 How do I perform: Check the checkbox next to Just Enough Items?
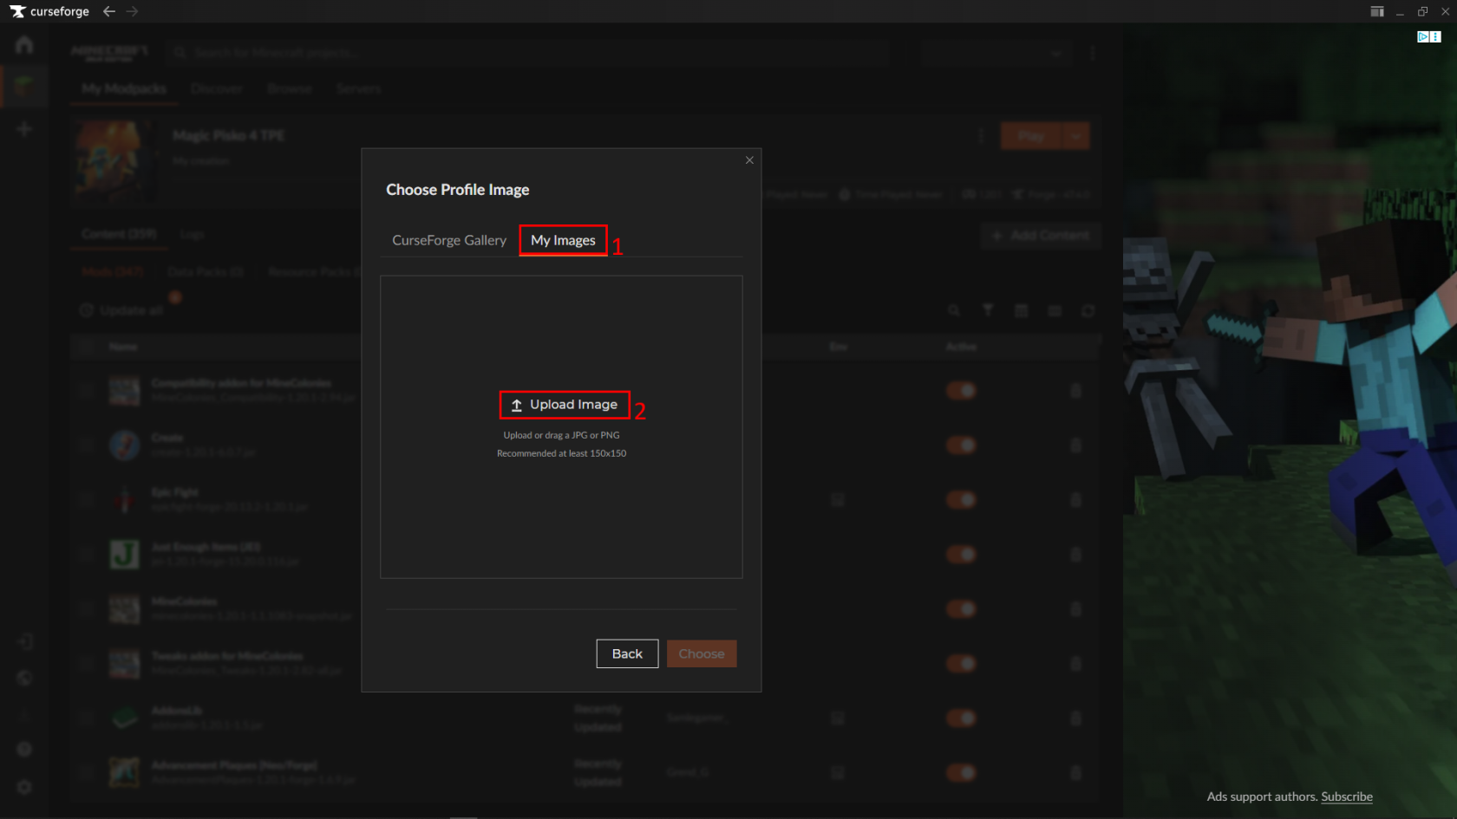click(x=86, y=554)
